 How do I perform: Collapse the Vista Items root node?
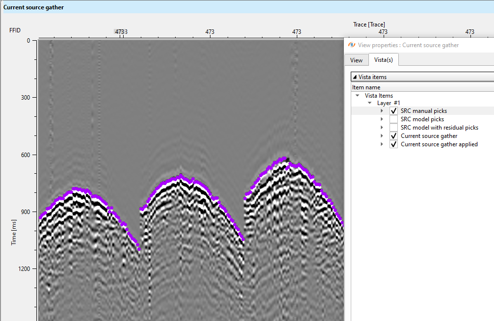358,96
